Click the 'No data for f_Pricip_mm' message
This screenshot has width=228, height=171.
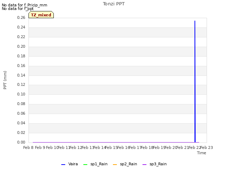click(25, 5)
